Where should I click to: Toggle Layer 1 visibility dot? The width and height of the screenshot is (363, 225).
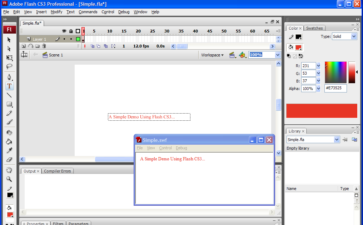click(64, 39)
